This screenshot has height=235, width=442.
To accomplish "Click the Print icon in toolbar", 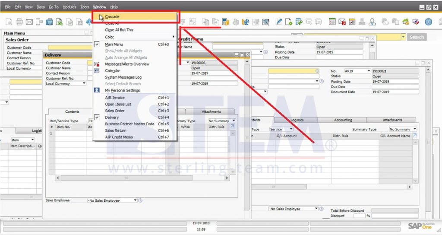I will 19,22.
